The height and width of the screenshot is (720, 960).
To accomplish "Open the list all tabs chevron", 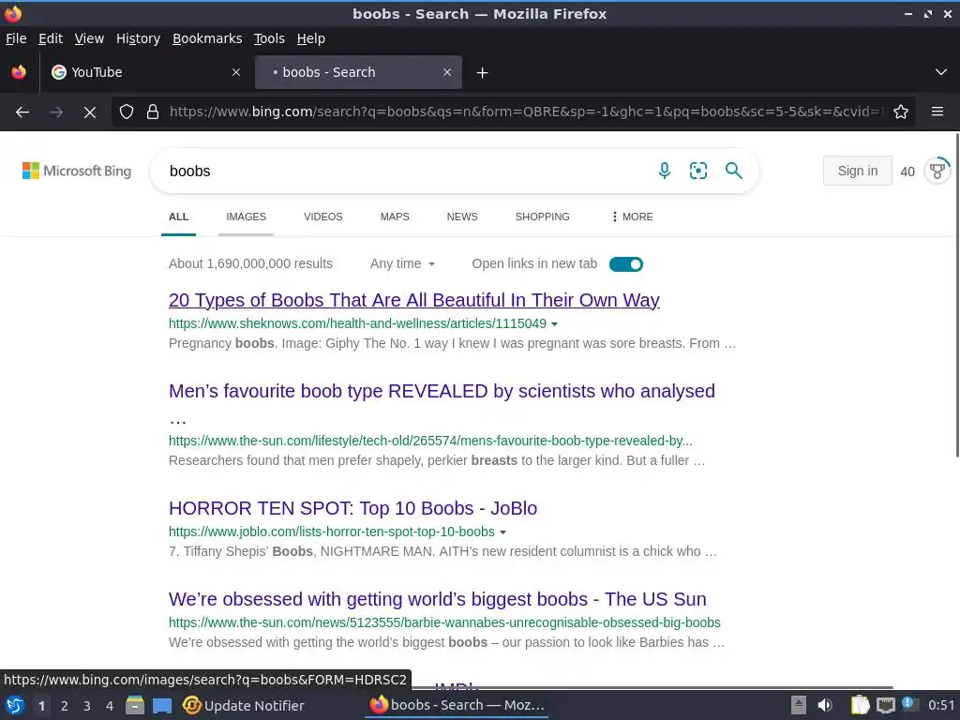I will (941, 72).
